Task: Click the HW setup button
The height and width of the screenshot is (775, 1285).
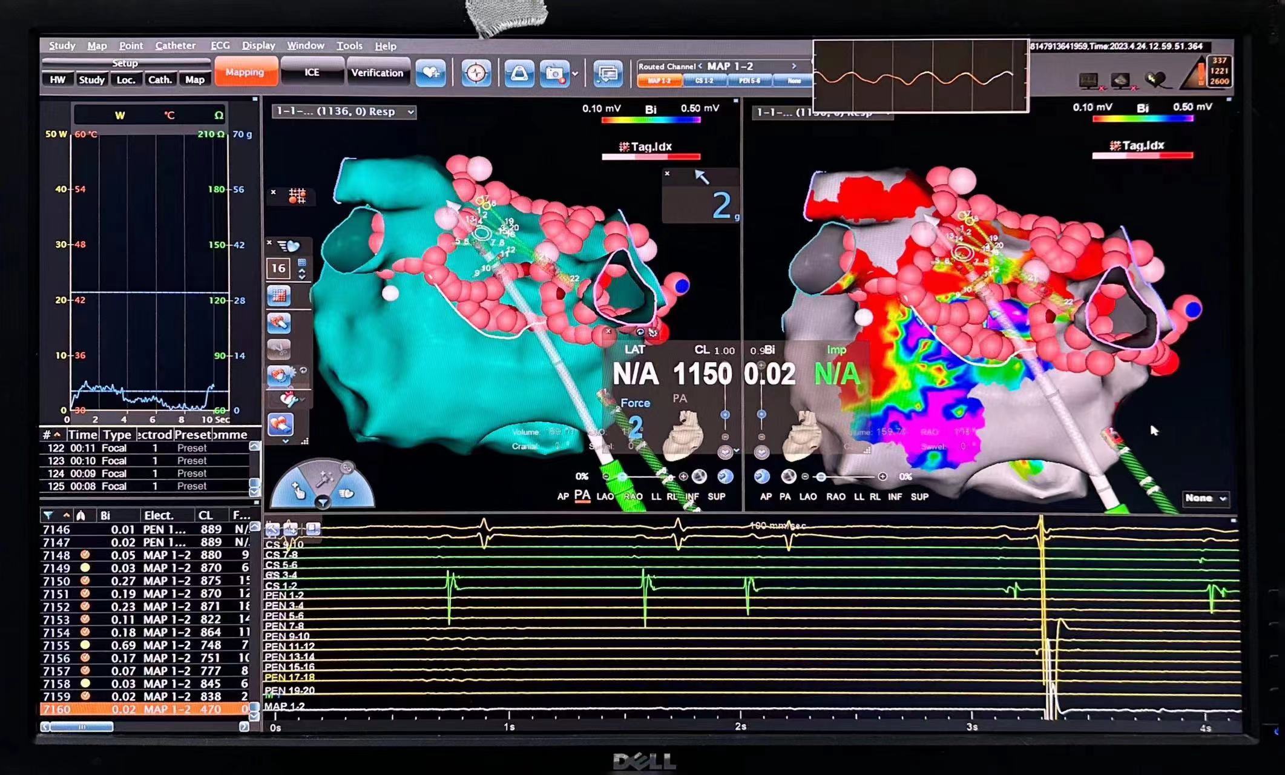Action: coord(58,80)
